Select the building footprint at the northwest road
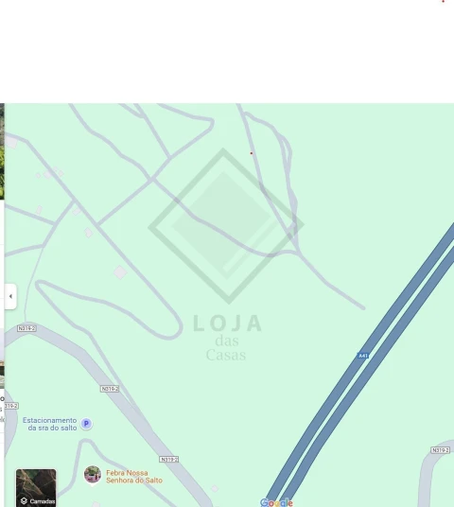454x507 pixels. (x=11, y=142)
